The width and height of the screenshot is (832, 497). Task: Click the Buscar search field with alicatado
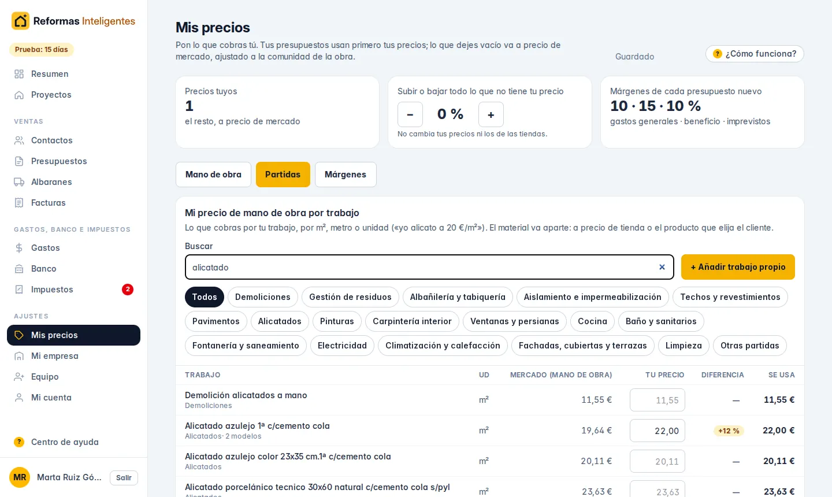tap(429, 267)
